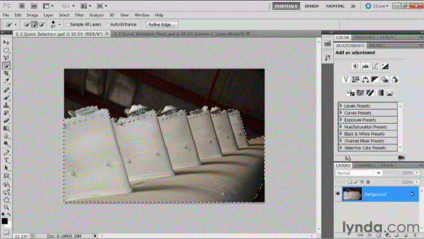This screenshot has height=239, width=424.
Task: Open CS Live menu
Action: pyautogui.click(x=377, y=6)
